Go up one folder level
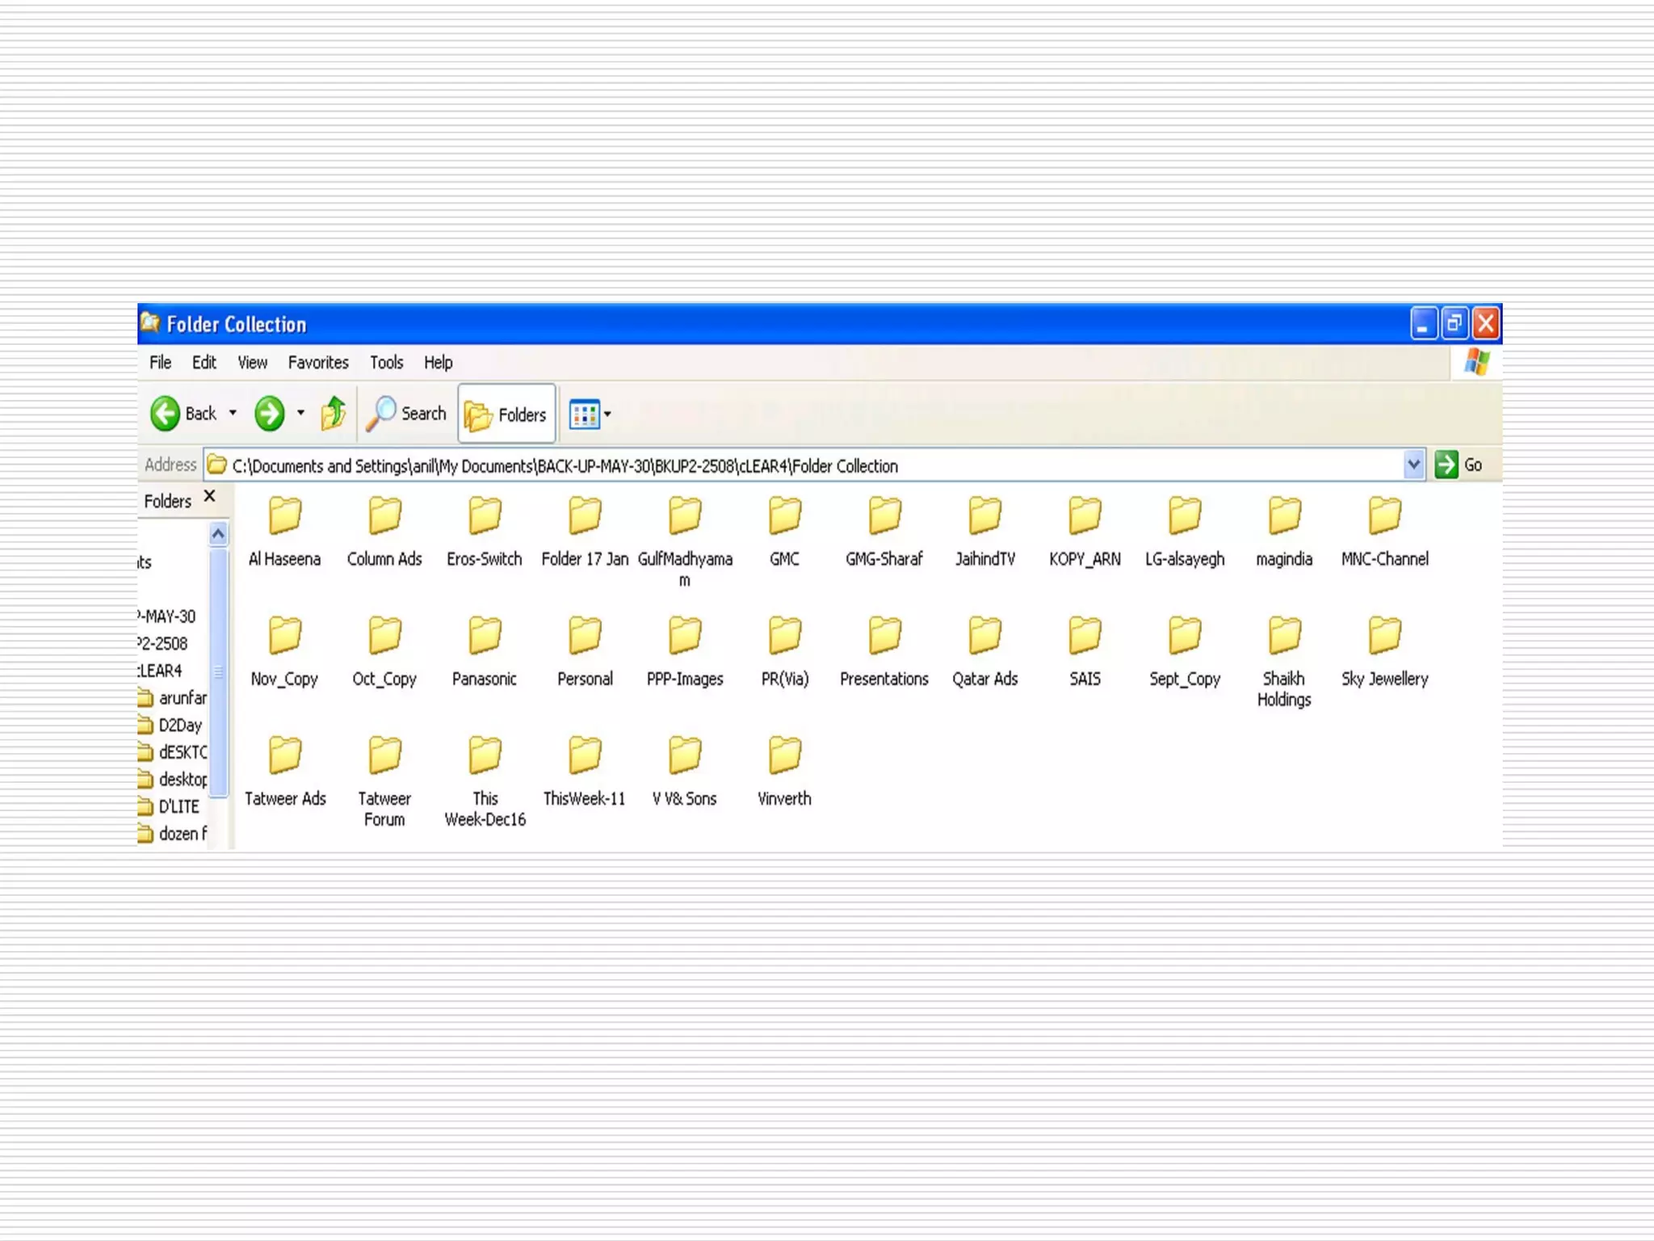The height and width of the screenshot is (1241, 1654). click(x=333, y=414)
